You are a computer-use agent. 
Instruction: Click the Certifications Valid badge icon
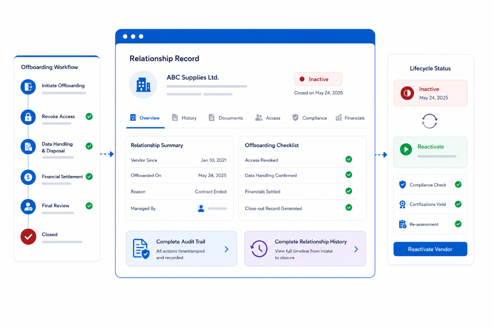coord(402,204)
